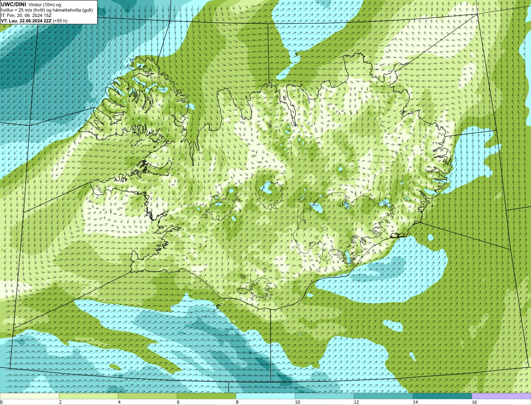Select the 8–10 m/s light cyan legend segment
The height and width of the screenshot is (405, 531).
tap(265, 396)
